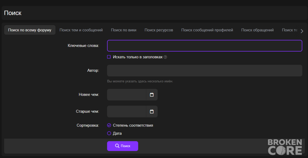Image resolution: width=308 pixels, height=158 pixels.
Task: Open "Поиск сообщений профилей" tab
Action: 207,30
